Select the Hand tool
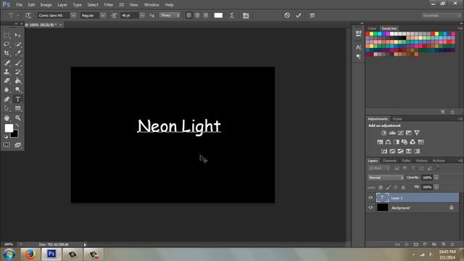 7,117
